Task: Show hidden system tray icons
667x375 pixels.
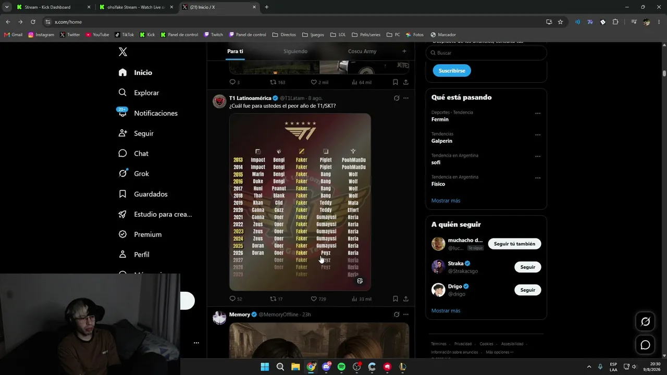Action: click(589, 367)
